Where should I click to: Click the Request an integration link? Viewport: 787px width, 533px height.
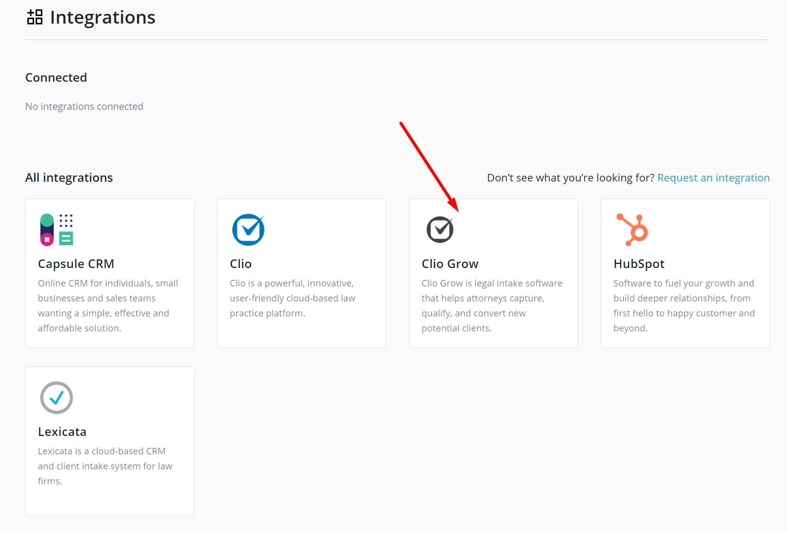[713, 178]
